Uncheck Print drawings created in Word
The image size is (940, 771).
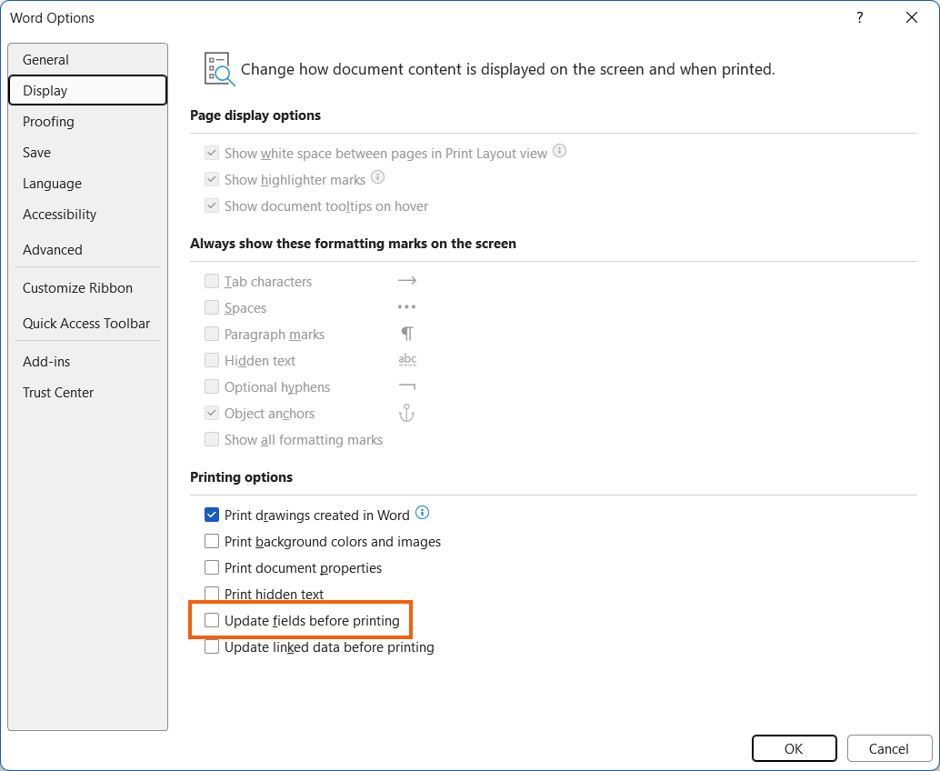212,515
